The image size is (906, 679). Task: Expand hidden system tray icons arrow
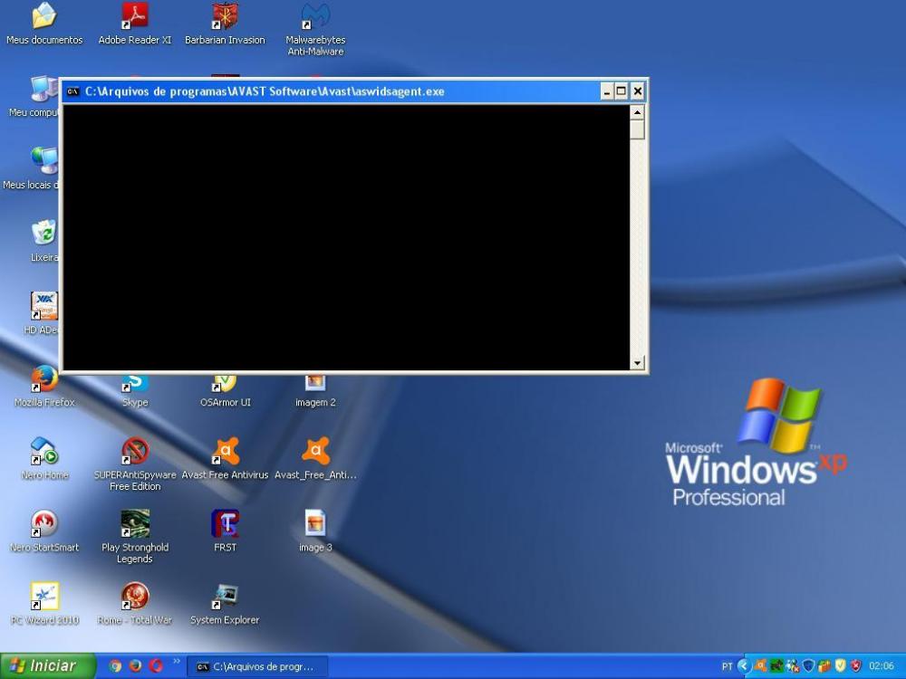(x=745, y=666)
